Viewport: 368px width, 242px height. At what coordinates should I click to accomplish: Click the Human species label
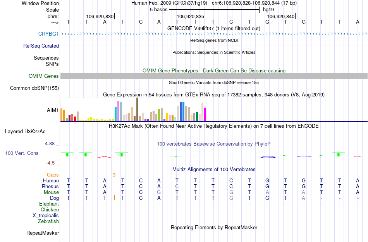tap(51, 180)
